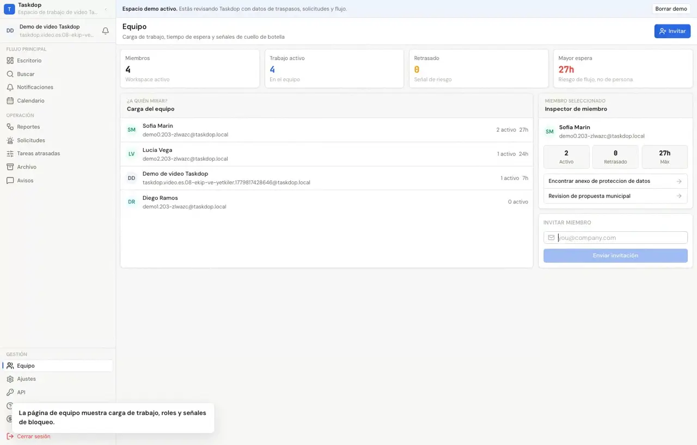The width and height of the screenshot is (697, 445).
Task: Click the Trabajo activo stat card
Action: pos(334,69)
